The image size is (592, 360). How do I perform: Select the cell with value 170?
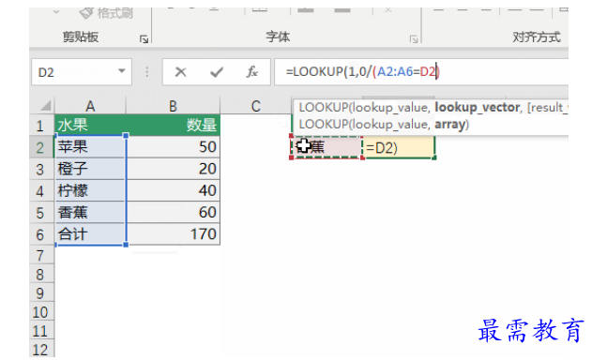173,234
